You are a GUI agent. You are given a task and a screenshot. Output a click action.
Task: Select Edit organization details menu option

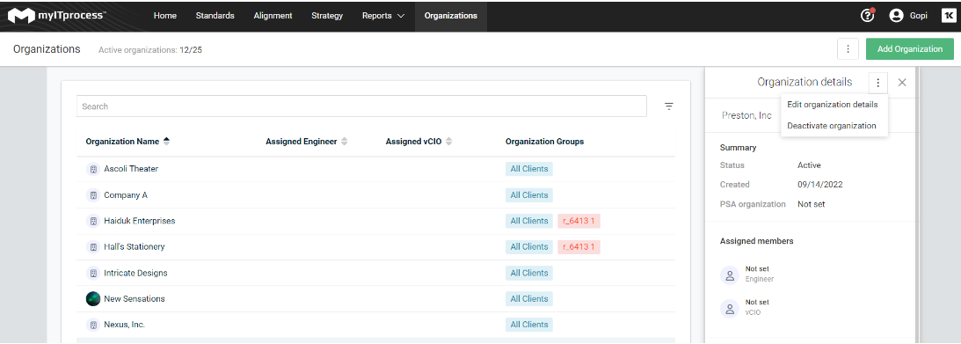pos(833,104)
